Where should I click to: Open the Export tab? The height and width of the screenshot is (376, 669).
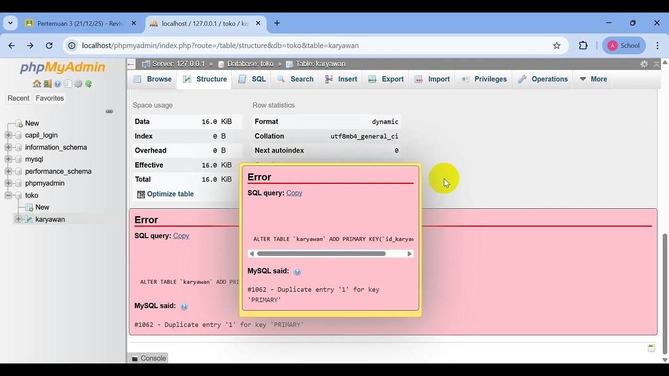click(x=386, y=79)
